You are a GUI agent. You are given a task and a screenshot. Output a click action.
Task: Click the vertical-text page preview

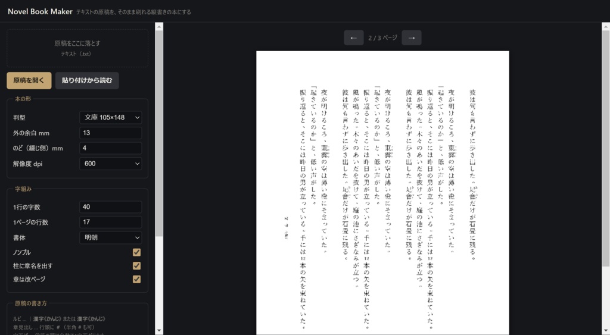point(382,193)
